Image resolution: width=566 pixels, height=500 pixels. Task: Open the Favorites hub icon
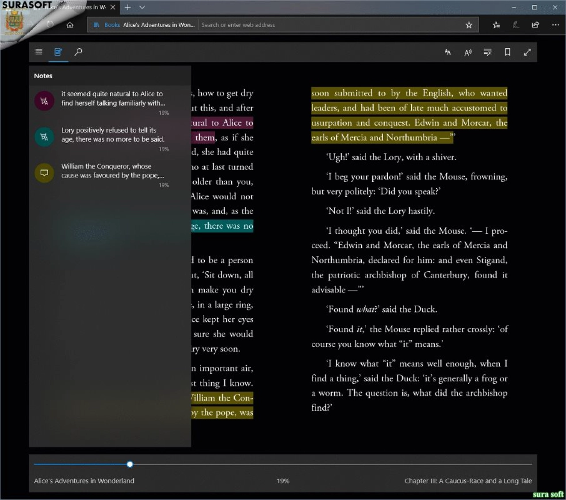[x=496, y=25]
